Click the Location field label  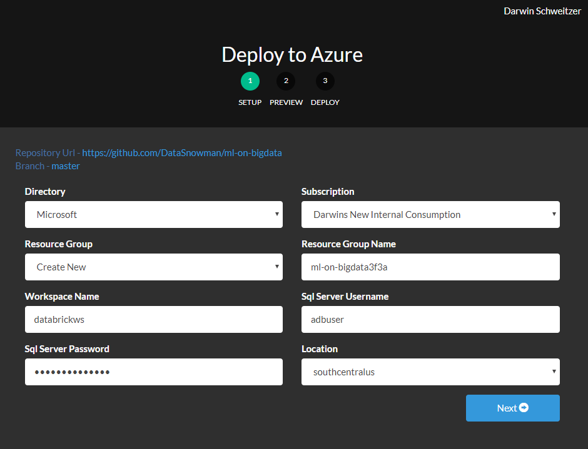[x=320, y=348]
